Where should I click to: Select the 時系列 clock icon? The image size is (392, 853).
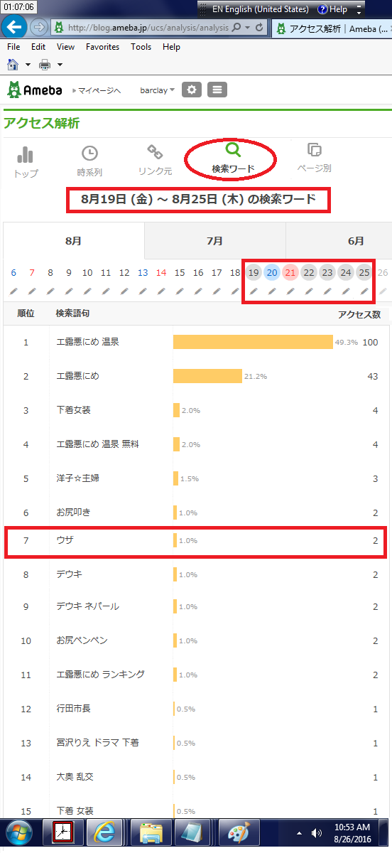click(89, 154)
